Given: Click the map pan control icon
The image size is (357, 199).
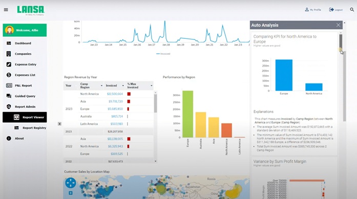Looking at the screenshot, I should click(x=71, y=183).
